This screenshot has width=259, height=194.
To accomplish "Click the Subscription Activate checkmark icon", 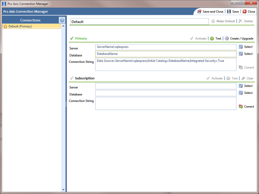I will point(208,78).
